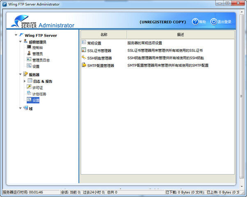Click the SMTP配置管理器 mail icon
This screenshot has height=197, width=247.
(x=84, y=65)
